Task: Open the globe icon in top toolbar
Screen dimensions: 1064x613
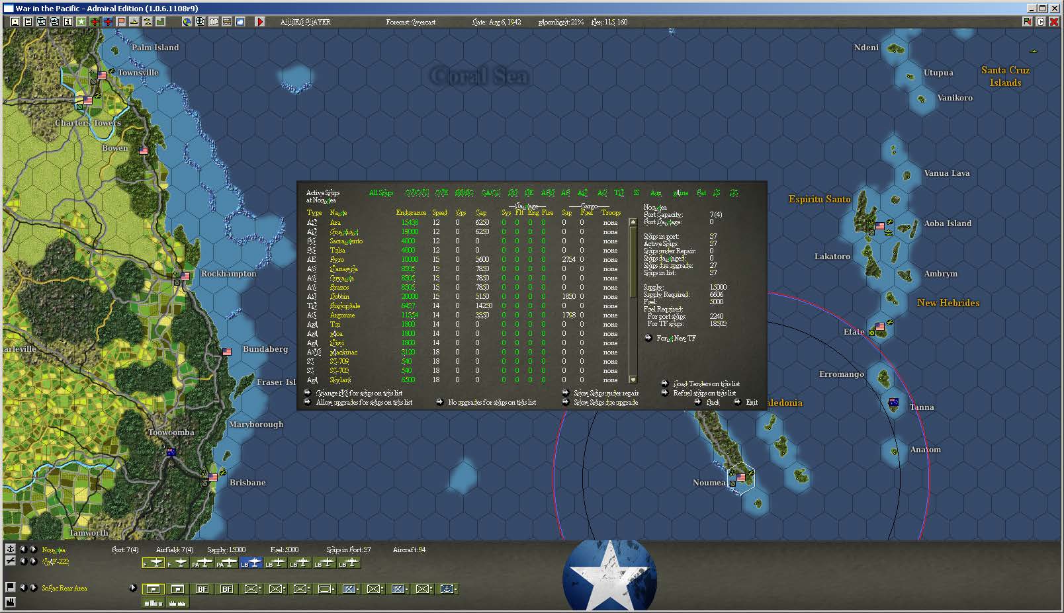Action: [187, 22]
